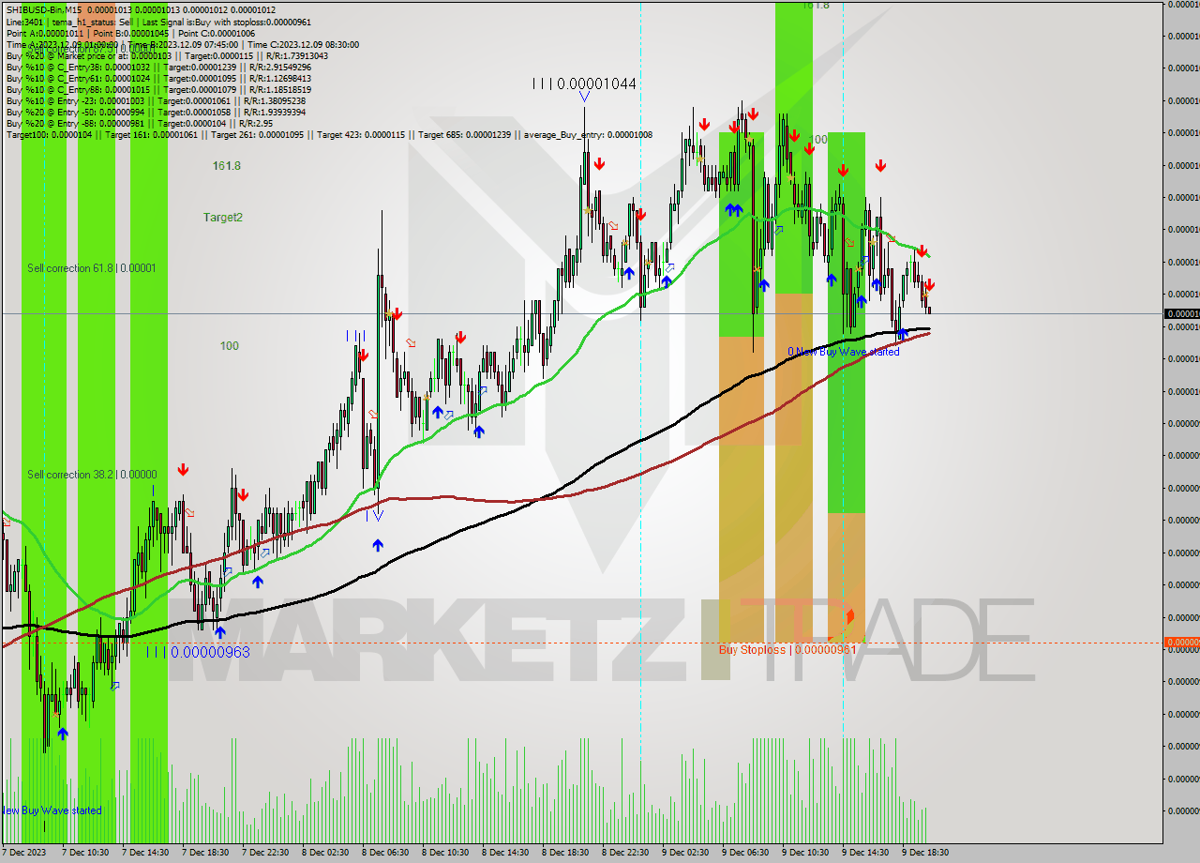Click '8 Dec 14:30' on the time axis
This screenshot has width=1200, height=863.
pos(504,853)
